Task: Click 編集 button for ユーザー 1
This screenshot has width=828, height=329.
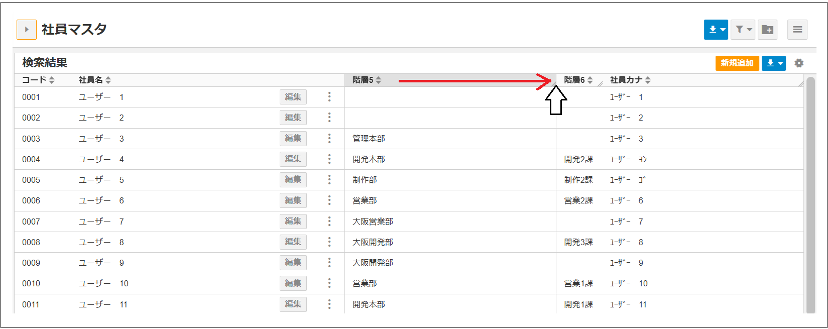Action: [293, 97]
